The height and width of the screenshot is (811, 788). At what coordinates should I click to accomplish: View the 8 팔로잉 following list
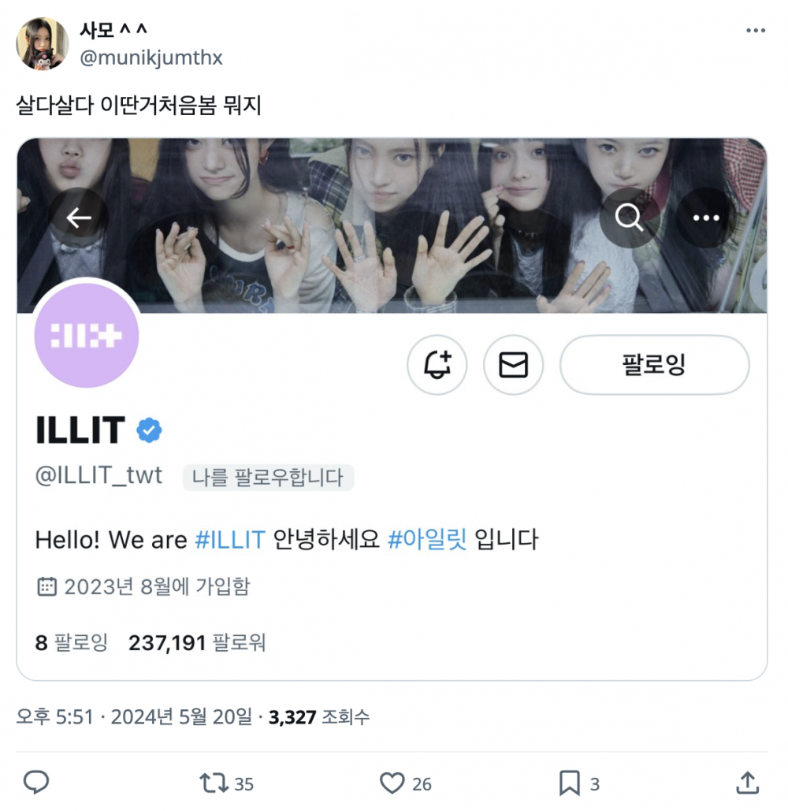tap(72, 643)
